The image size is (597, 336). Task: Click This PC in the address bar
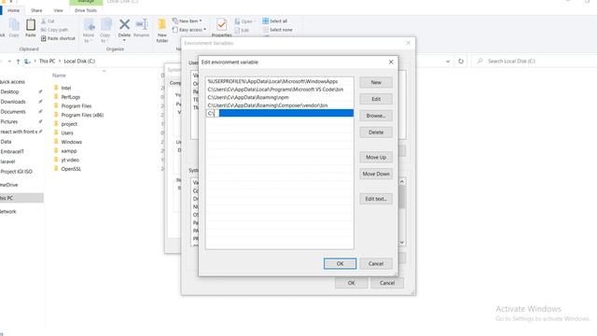coord(48,62)
